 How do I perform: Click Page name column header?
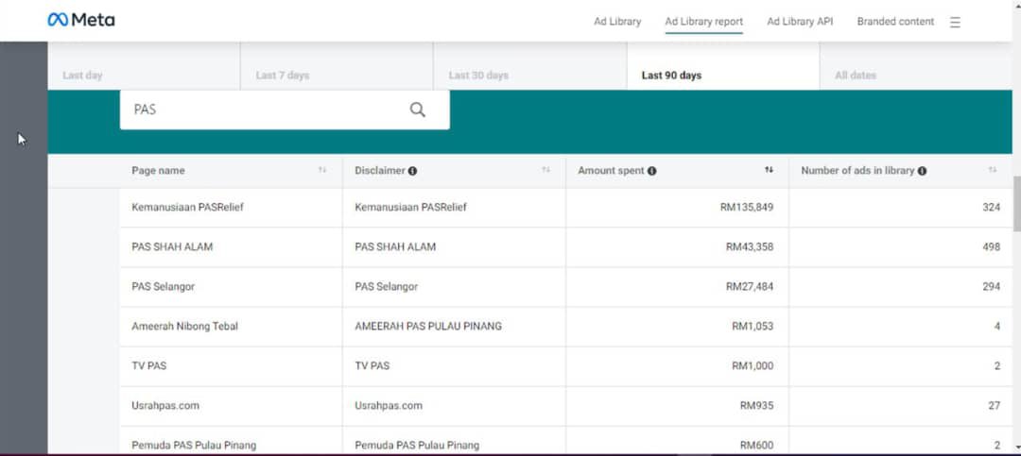(x=158, y=171)
